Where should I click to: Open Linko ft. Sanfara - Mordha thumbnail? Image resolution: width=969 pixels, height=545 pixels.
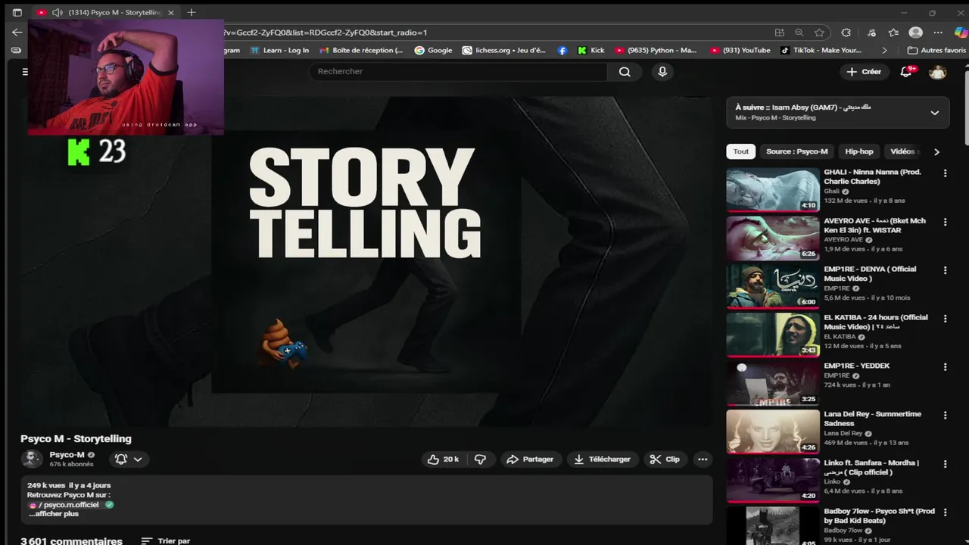pyautogui.click(x=773, y=480)
